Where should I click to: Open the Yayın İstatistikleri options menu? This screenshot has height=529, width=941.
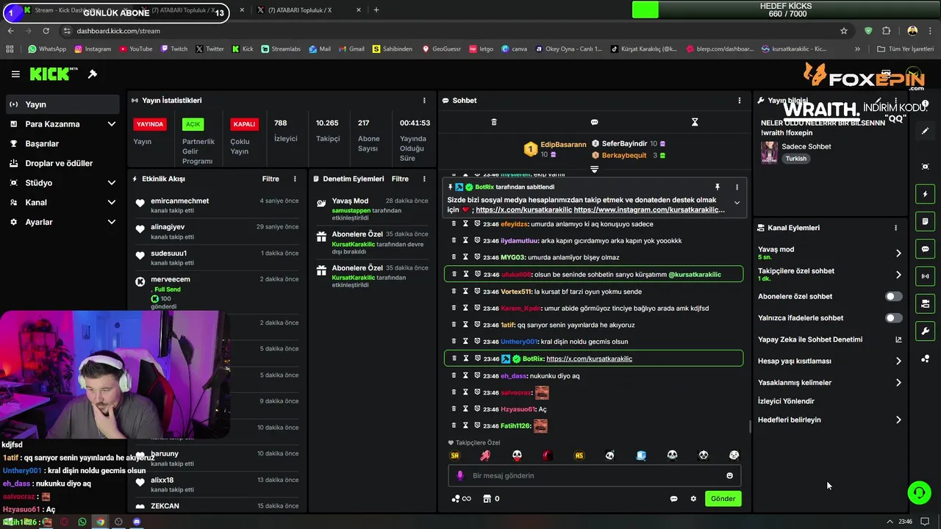point(424,101)
